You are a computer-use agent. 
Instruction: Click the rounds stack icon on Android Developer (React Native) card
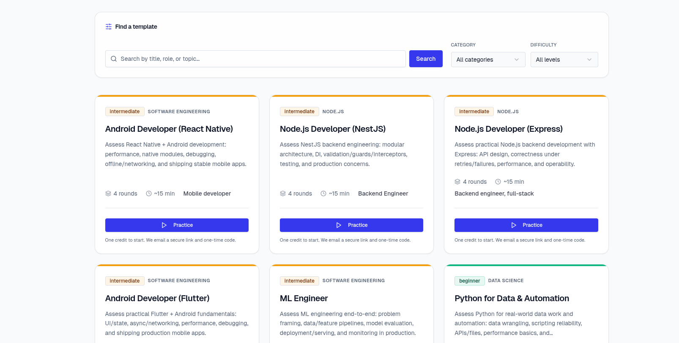click(x=108, y=193)
